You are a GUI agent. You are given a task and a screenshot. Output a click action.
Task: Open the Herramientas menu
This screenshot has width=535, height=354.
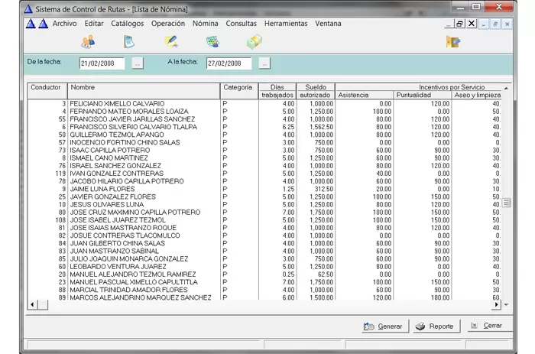click(x=286, y=24)
